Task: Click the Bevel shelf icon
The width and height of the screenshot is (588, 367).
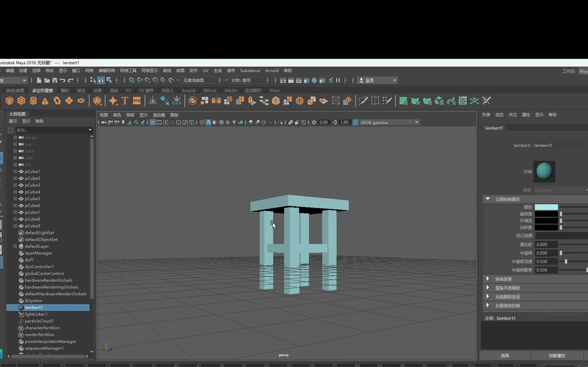Action: [276, 101]
